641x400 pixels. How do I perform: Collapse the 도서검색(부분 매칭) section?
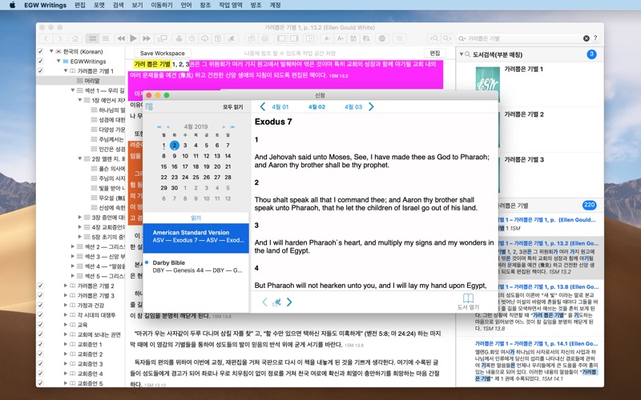coord(462,54)
